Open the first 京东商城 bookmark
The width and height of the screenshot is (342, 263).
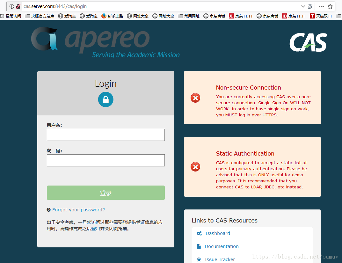(215, 16)
